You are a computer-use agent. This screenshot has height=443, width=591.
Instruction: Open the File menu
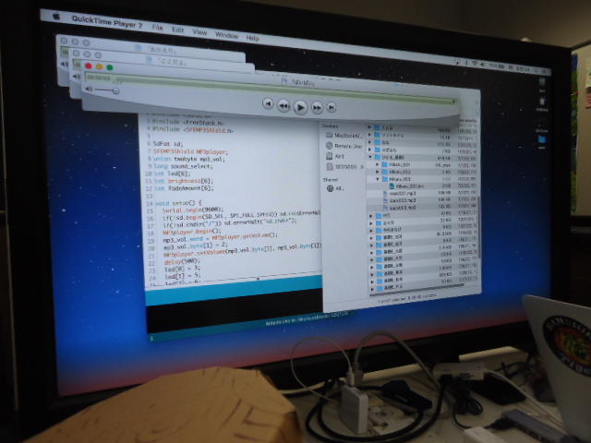157,27
